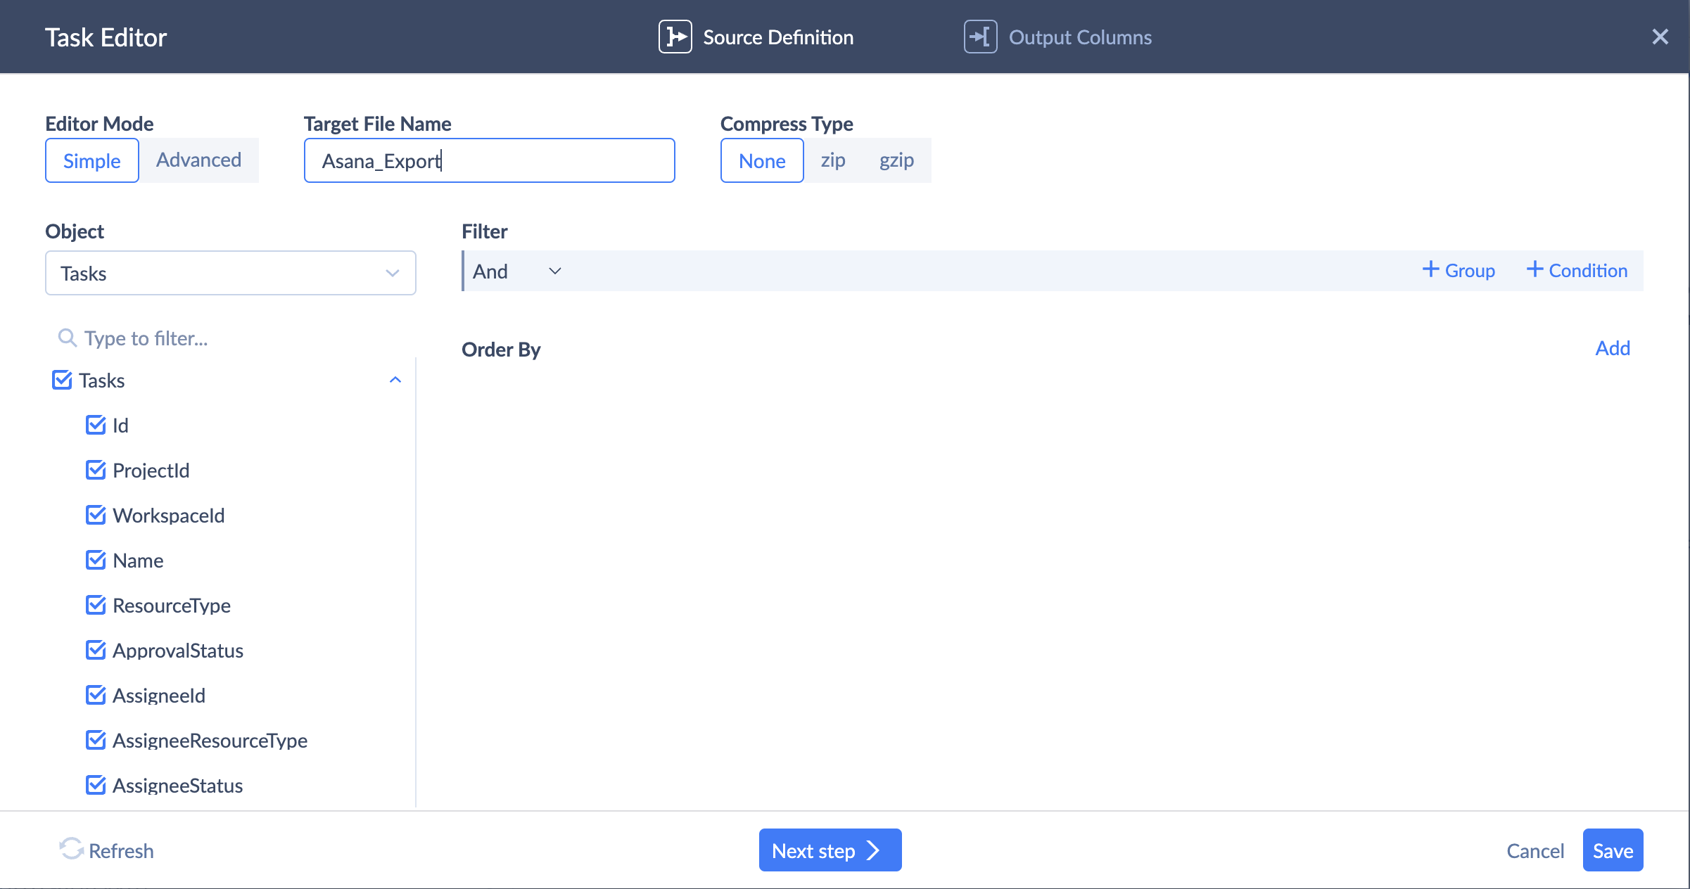Viewport: 1690px width, 889px height.
Task: Open the And filter operator dropdown
Action: (516, 271)
